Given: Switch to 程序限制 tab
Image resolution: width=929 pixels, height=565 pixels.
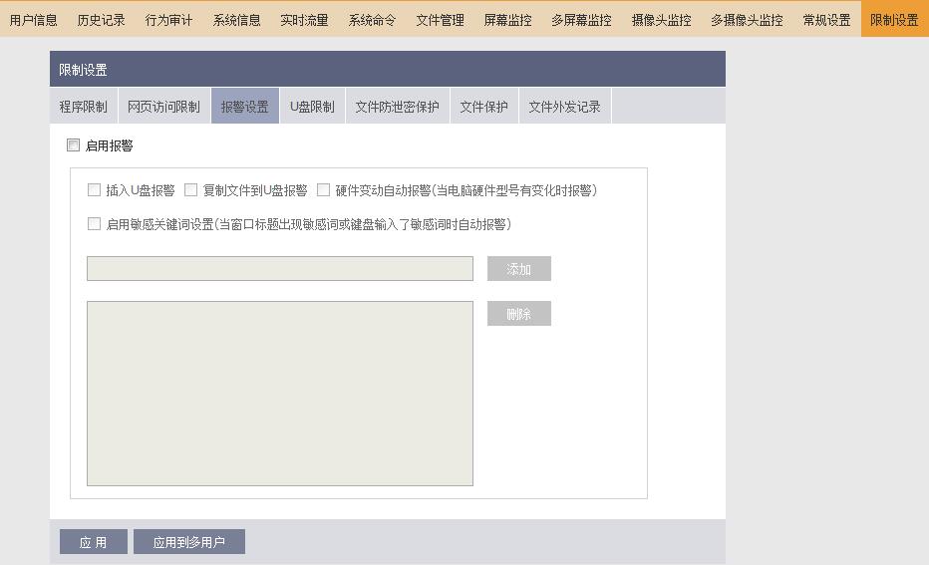Looking at the screenshot, I should [x=83, y=107].
